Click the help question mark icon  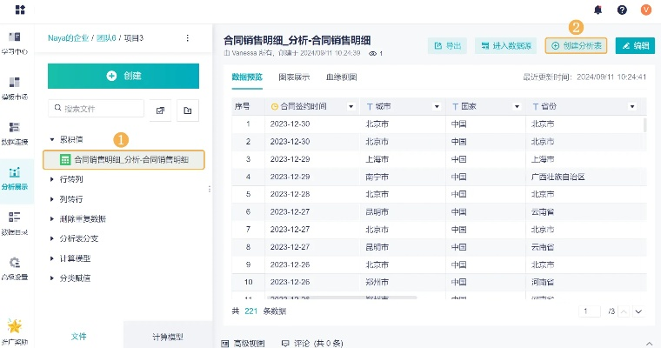pos(622,10)
